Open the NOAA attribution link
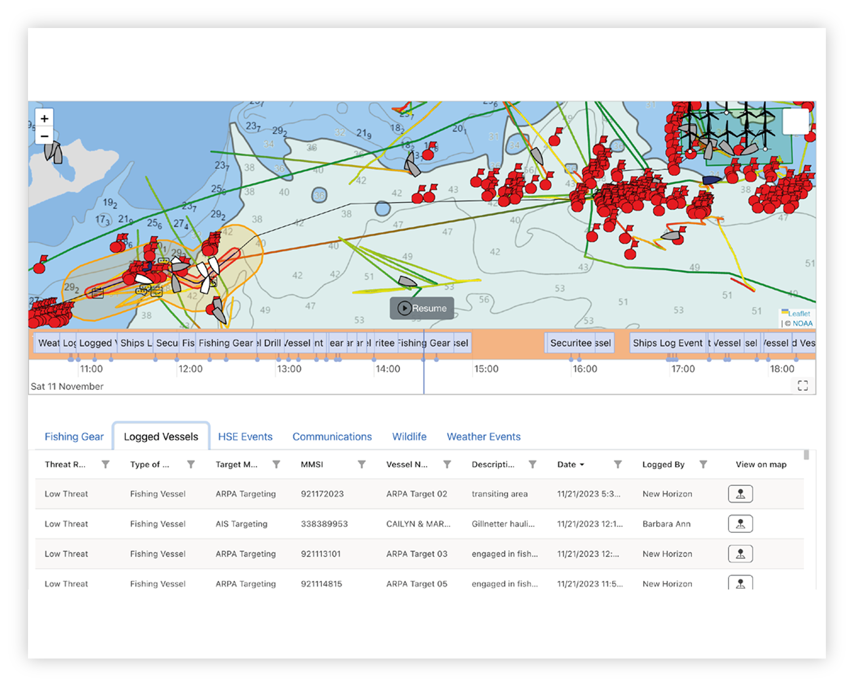The width and height of the screenshot is (854, 687). pyautogui.click(x=802, y=323)
